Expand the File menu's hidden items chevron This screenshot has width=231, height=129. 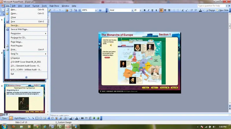tap(26, 77)
